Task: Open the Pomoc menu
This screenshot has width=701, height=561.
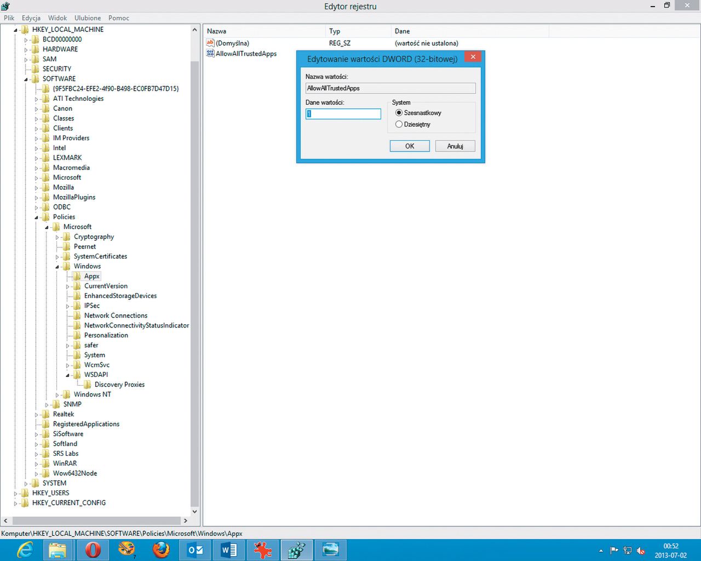Action: pos(119,18)
